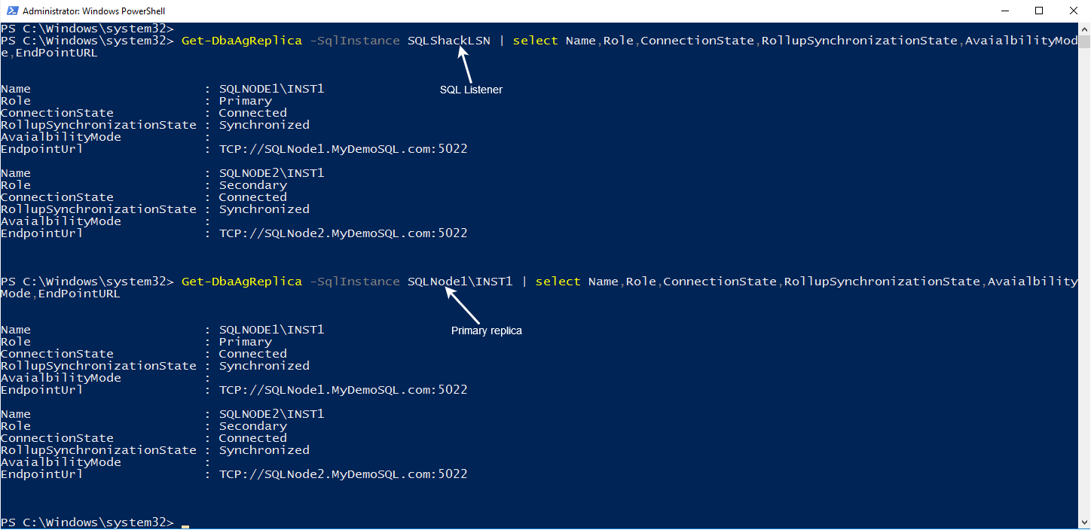Click the SQLNode1\INST1 argument in the second command
This screenshot has height=530, width=1091.
(x=460, y=282)
